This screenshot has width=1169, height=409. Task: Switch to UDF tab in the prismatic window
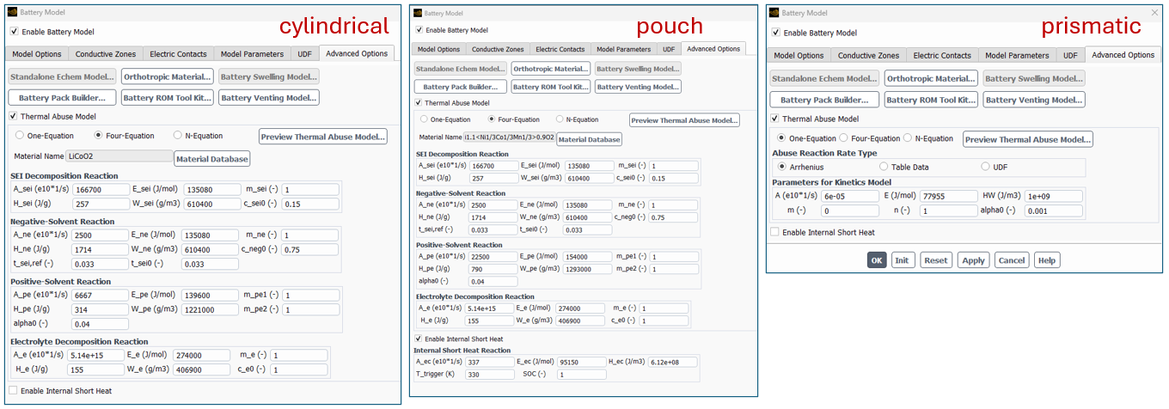1070,55
